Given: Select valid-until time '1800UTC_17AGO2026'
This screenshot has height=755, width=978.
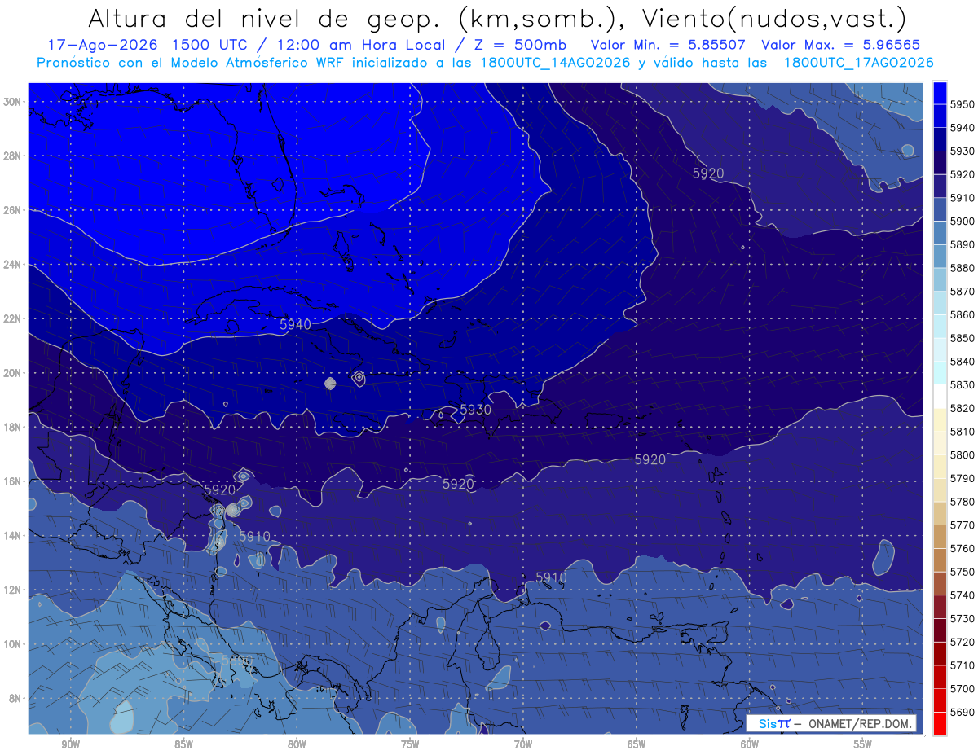Looking at the screenshot, I should (x=858, y=63).
